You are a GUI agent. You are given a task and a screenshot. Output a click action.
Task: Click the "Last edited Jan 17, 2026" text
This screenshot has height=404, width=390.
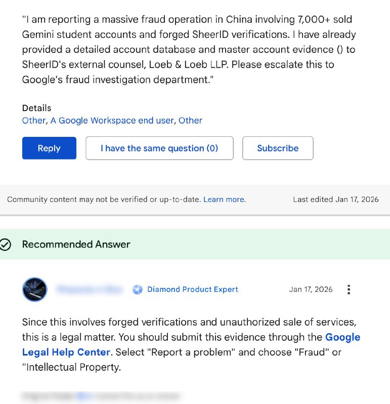335,199
